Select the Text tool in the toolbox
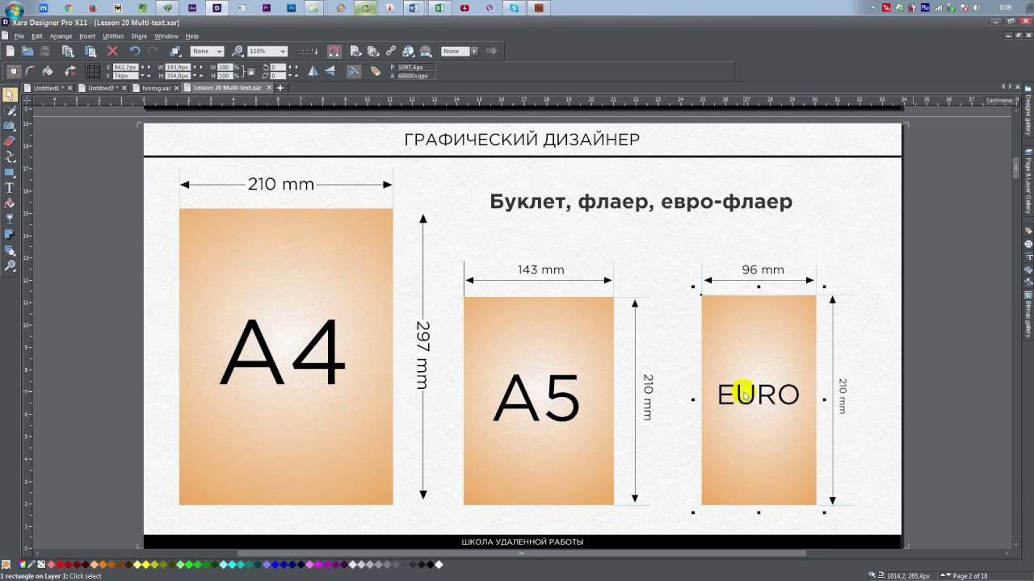1034x581 pixels. [x=10, y=188]
